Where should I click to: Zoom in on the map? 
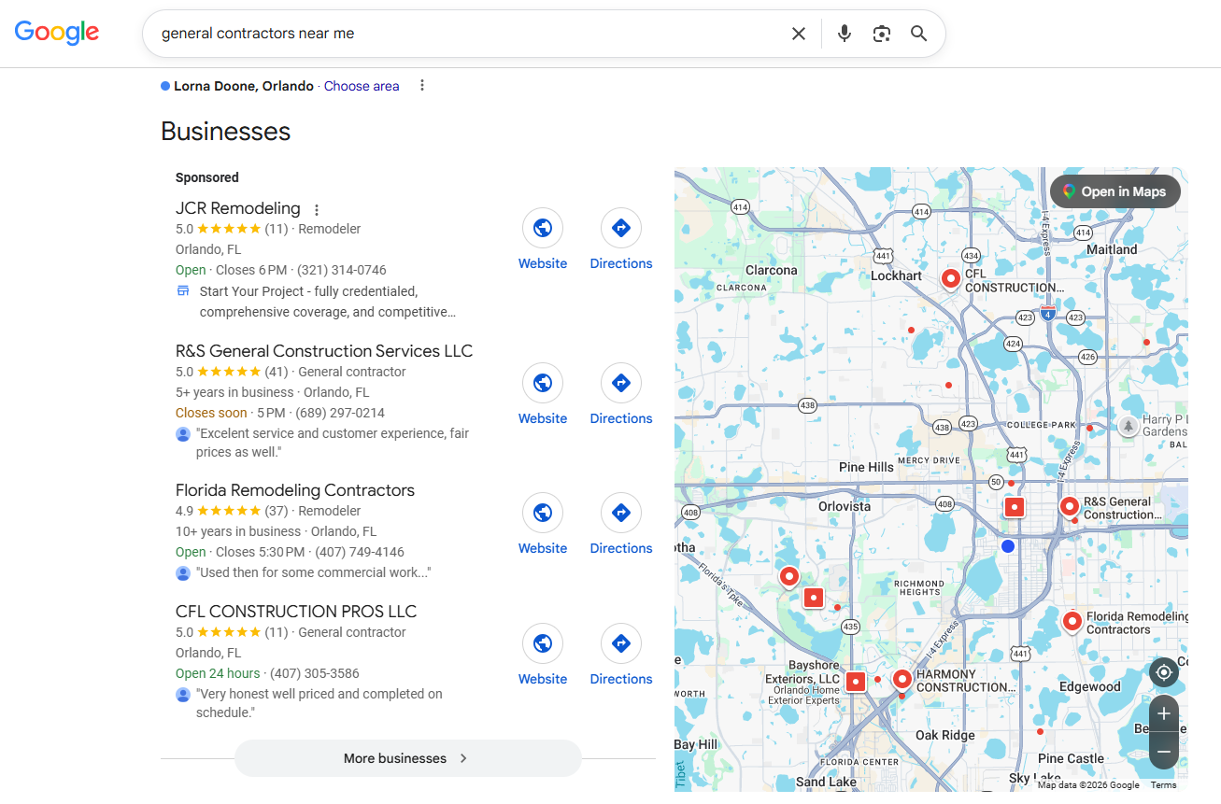pyautogui.click(x=1164, y=714)
